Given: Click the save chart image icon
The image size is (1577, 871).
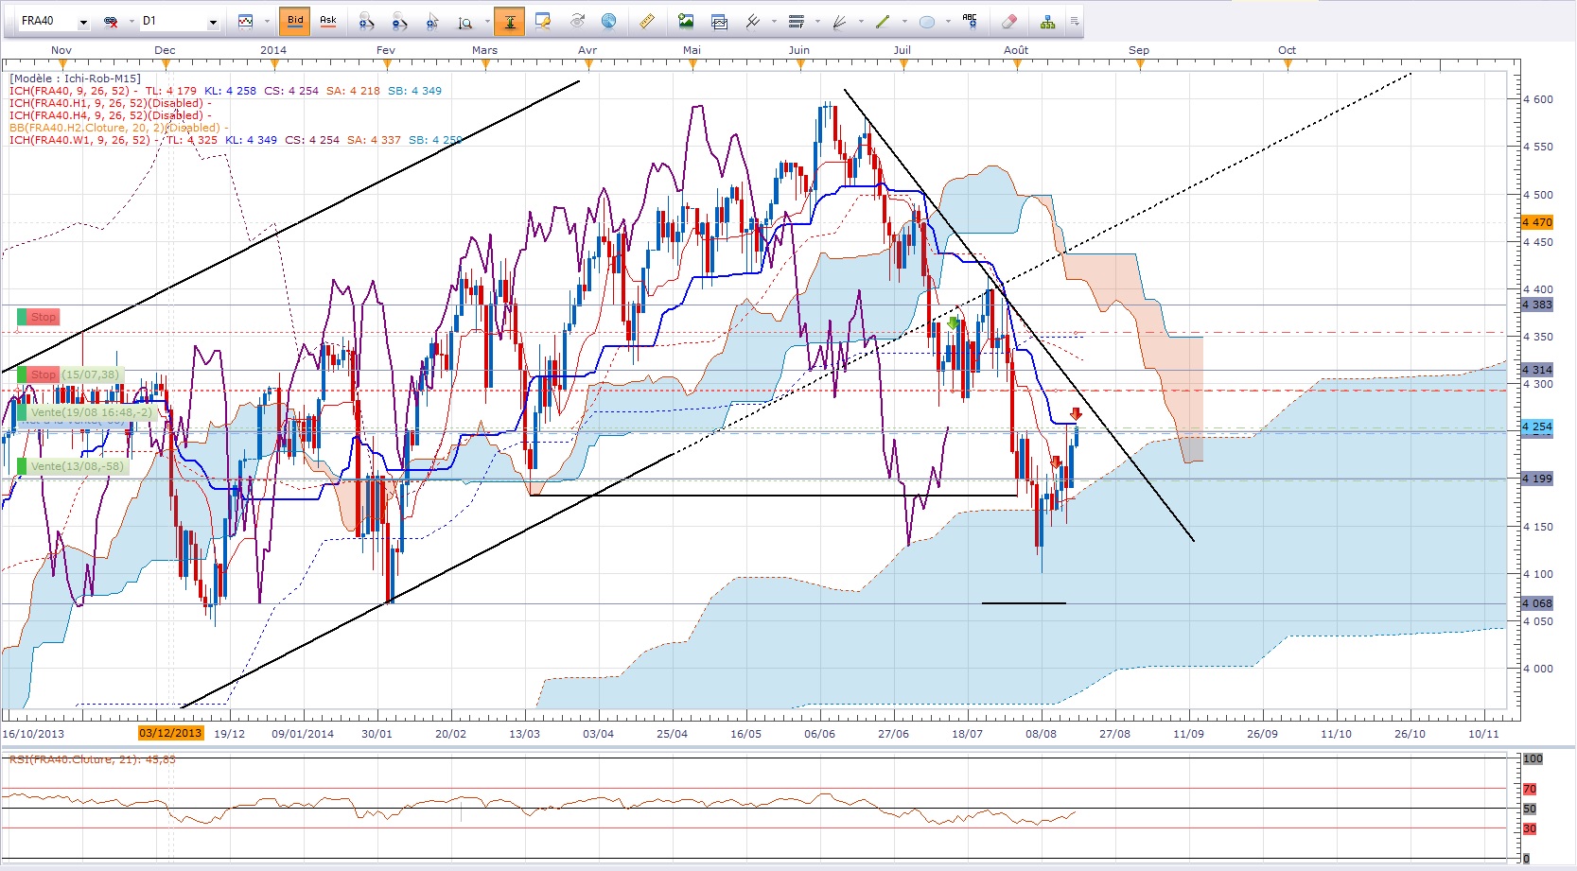Looking at the screenshot, I should coord(686,21).
